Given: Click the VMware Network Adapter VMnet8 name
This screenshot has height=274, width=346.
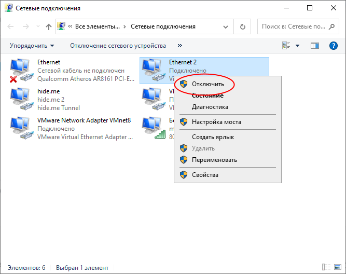Looking at the screenshot, I should pyautogui.click(x=84, y=120).
